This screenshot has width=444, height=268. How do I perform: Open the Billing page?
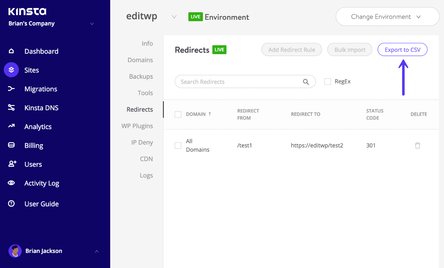34,145
